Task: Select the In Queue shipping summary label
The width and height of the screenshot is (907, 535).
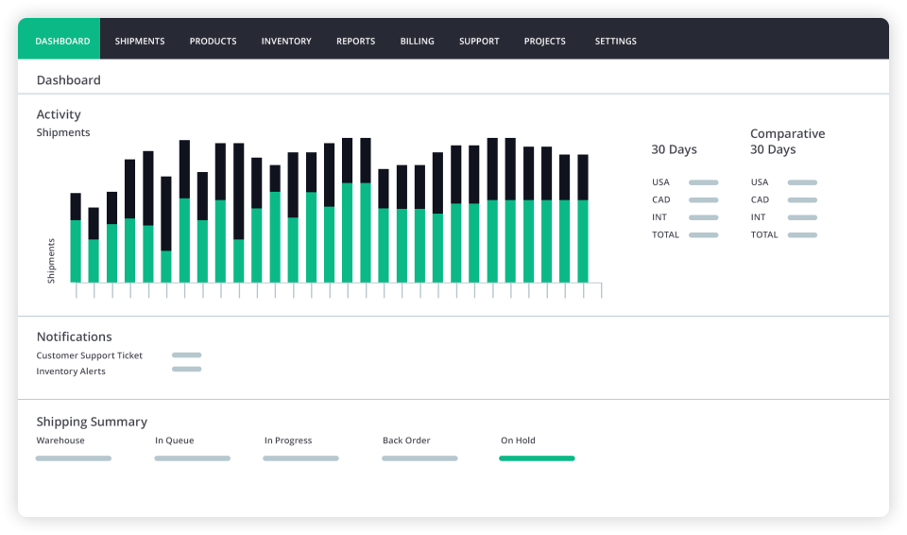Action: tap(174, 440)
